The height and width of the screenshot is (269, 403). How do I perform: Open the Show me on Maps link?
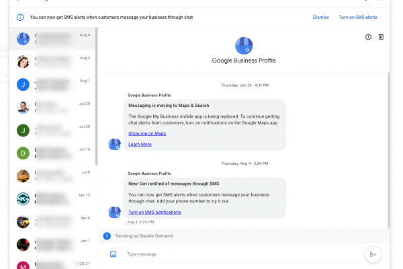point(147,134)
